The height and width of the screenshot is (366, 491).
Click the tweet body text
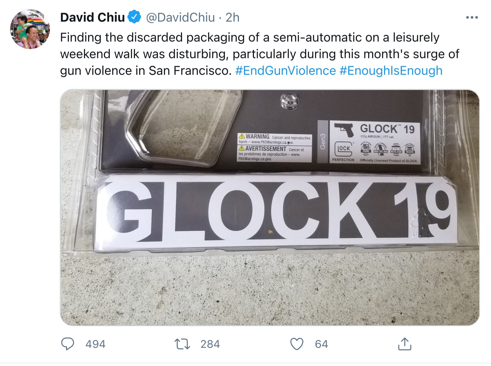tap(260, 54)
